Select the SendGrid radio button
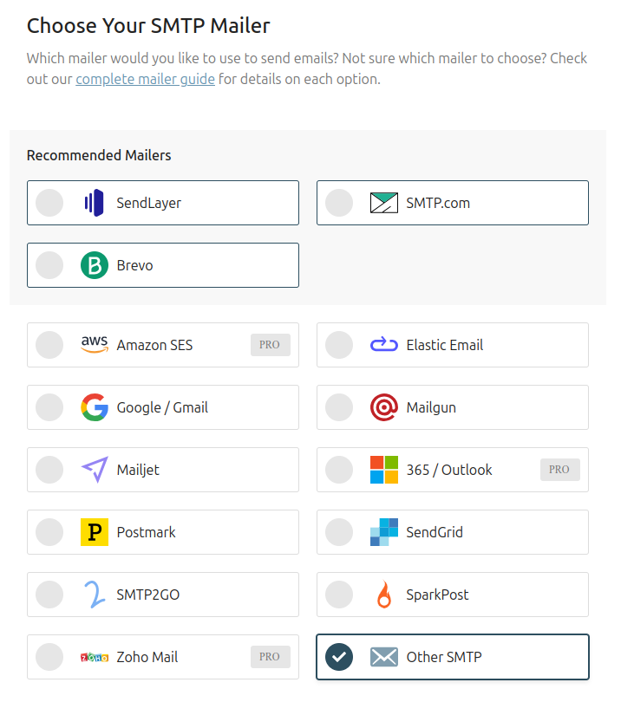The height and width of the screenshot is (702, 634). point(339,532)
